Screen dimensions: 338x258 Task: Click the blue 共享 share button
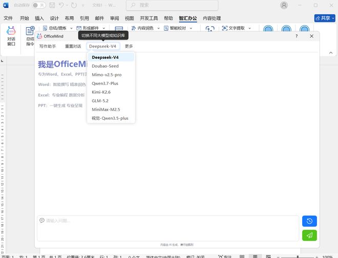[x=325, y=18]
